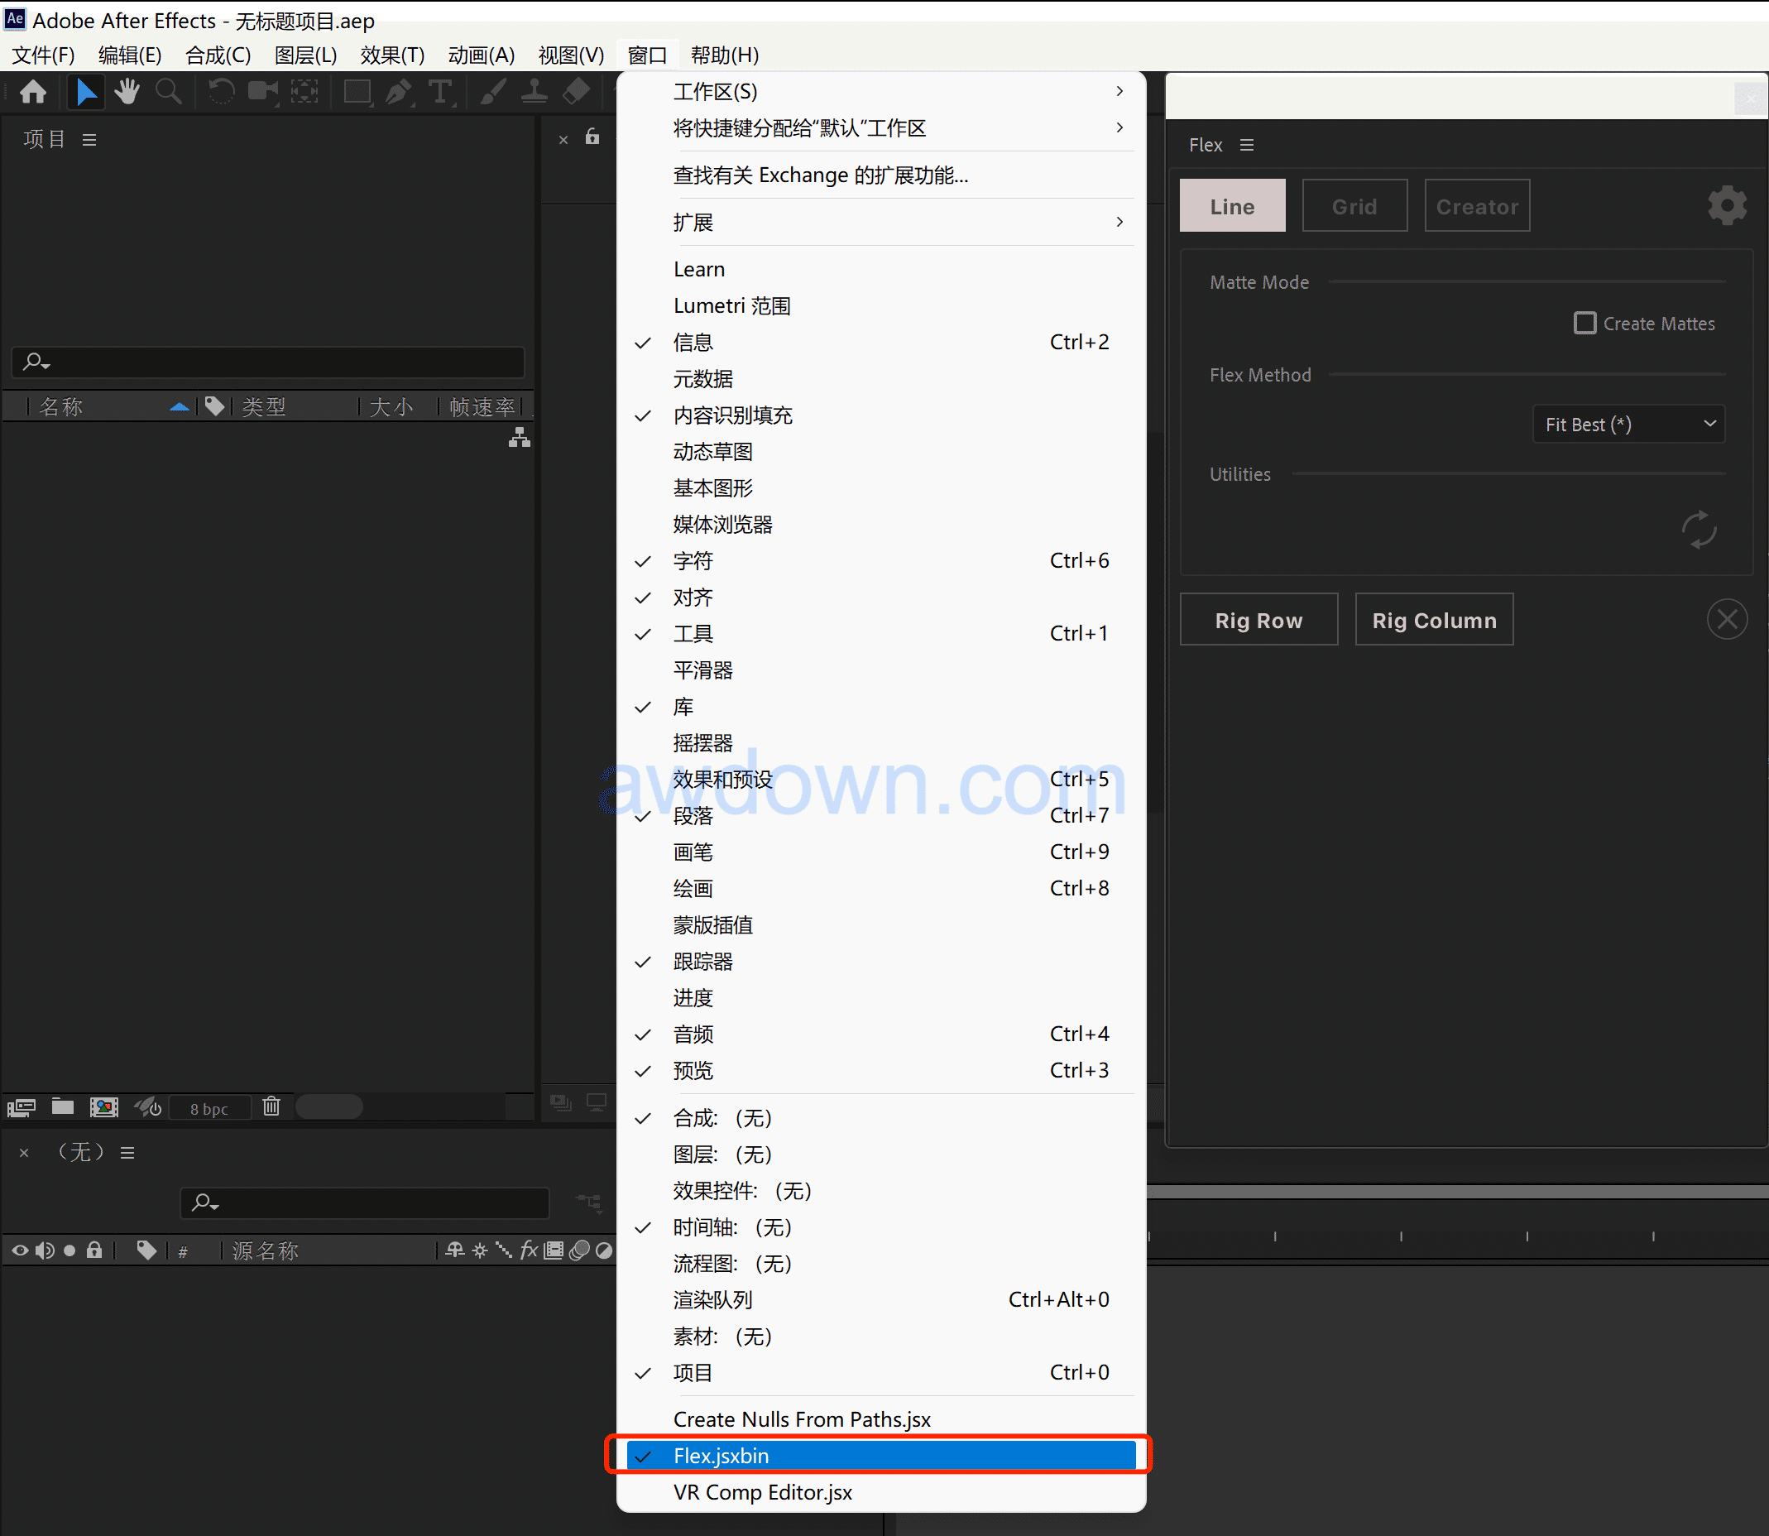The height and width of the screenshot is (1536, 1769).
Task: Open Flex settings gear icon
Action: [1726, 206]
